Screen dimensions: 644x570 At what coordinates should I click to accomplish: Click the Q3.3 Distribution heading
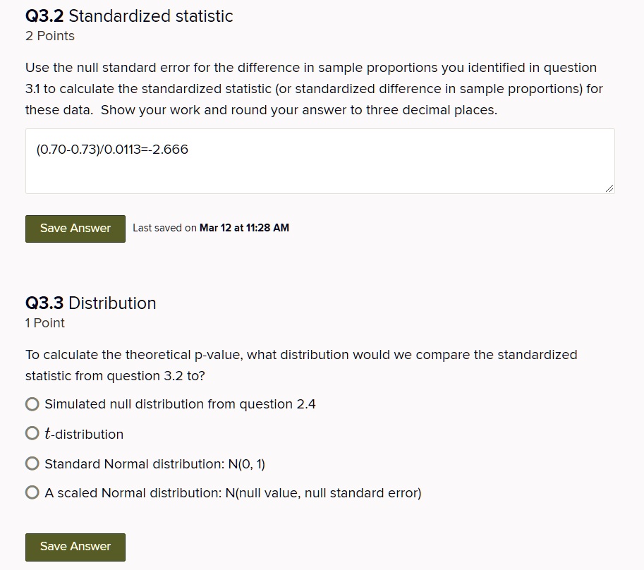[x=90, y=303]
